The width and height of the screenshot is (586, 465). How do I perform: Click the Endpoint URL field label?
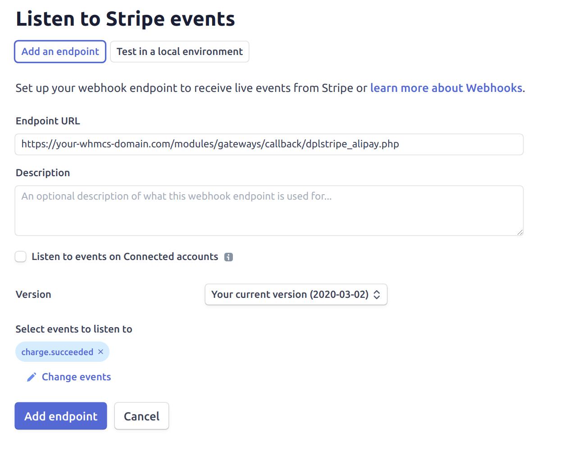click(x=48, y=121)
